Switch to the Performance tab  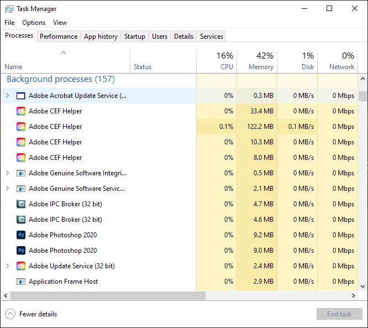(x=59, y=37)
